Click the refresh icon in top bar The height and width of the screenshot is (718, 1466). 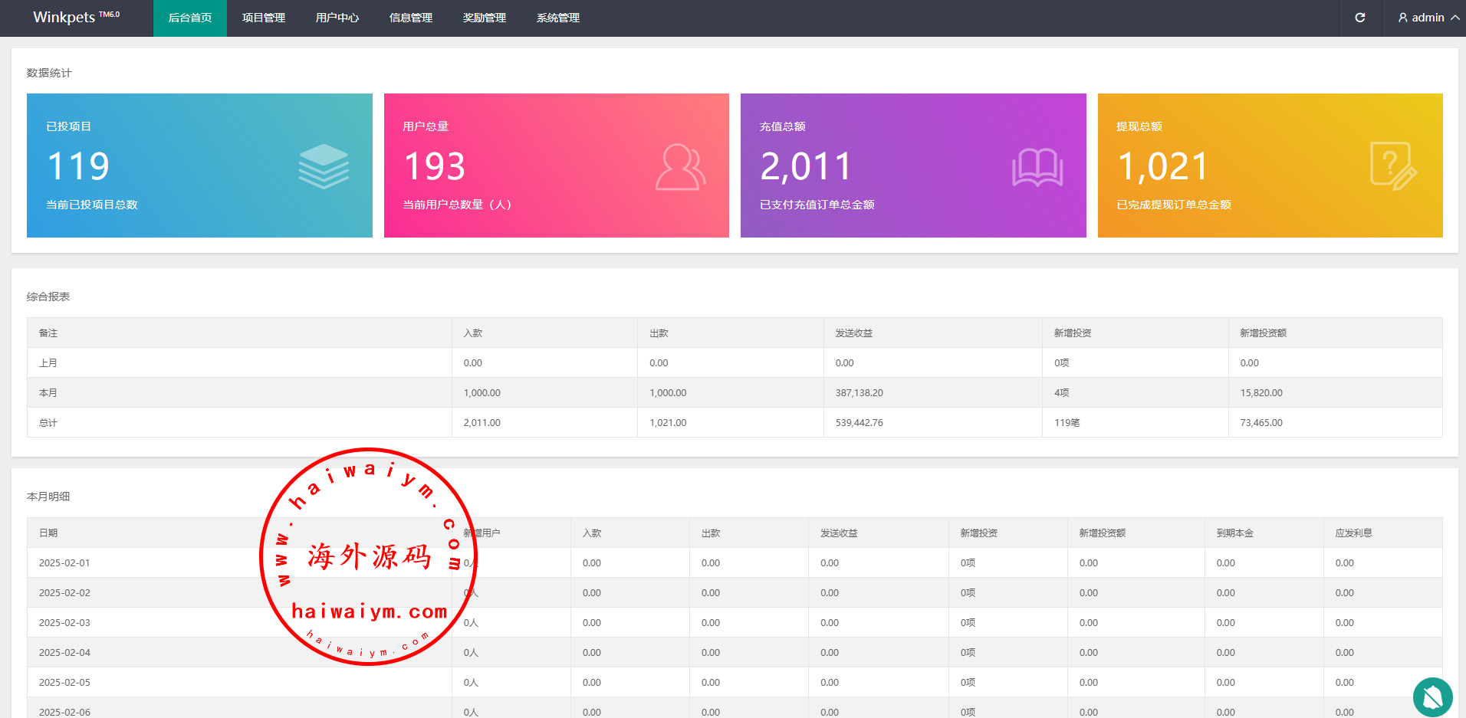pyautogui.click(x=1359, y=18)
